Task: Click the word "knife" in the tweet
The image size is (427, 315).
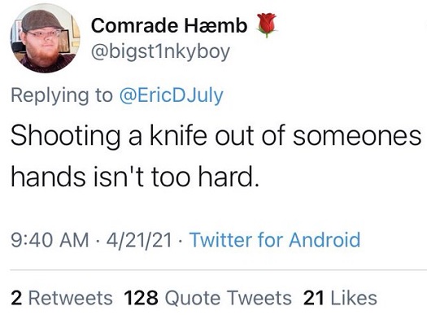Action: click(178, 135)
